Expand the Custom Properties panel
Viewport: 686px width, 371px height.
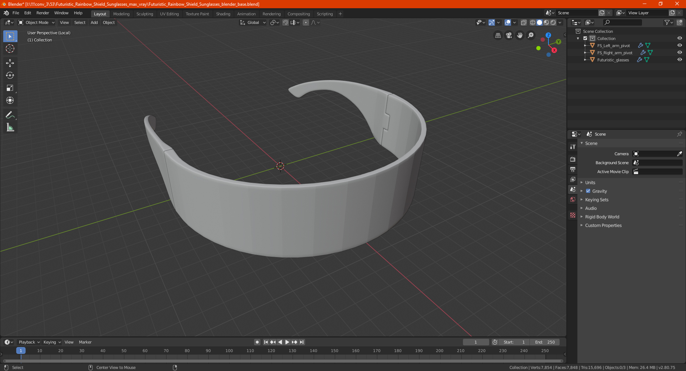(x=603, y=225)
